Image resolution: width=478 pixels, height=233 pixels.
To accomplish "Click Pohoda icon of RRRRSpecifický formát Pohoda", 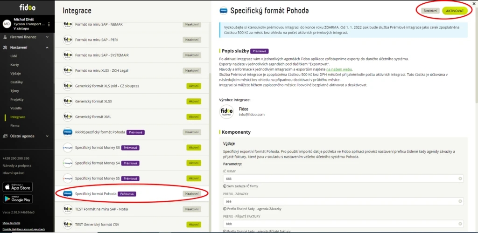I will [x=68, y=132].
